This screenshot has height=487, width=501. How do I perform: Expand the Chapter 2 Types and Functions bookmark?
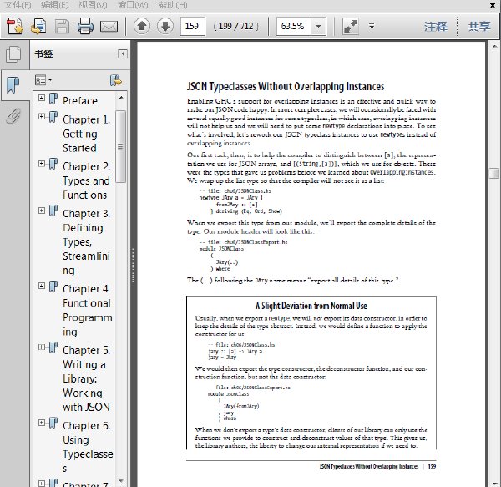[x=42, y=164]
